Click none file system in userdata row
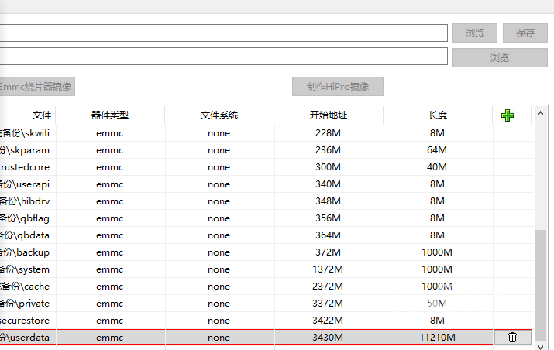 219,338
